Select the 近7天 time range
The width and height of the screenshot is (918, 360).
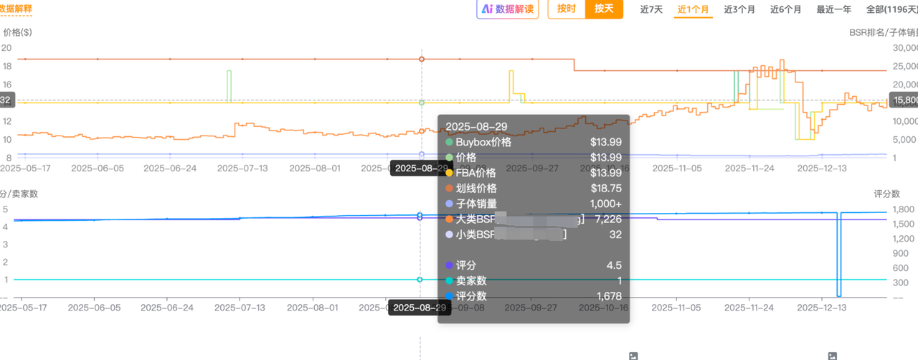pos(651,9)
